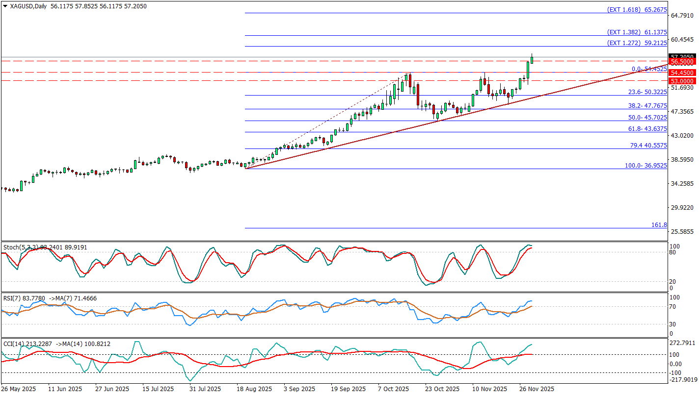
Task: Click the black 57.2050 current price tag
Action: (682, 57)
